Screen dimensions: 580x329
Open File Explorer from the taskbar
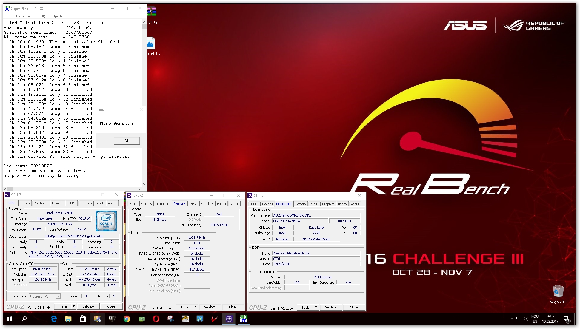(68, 319)
